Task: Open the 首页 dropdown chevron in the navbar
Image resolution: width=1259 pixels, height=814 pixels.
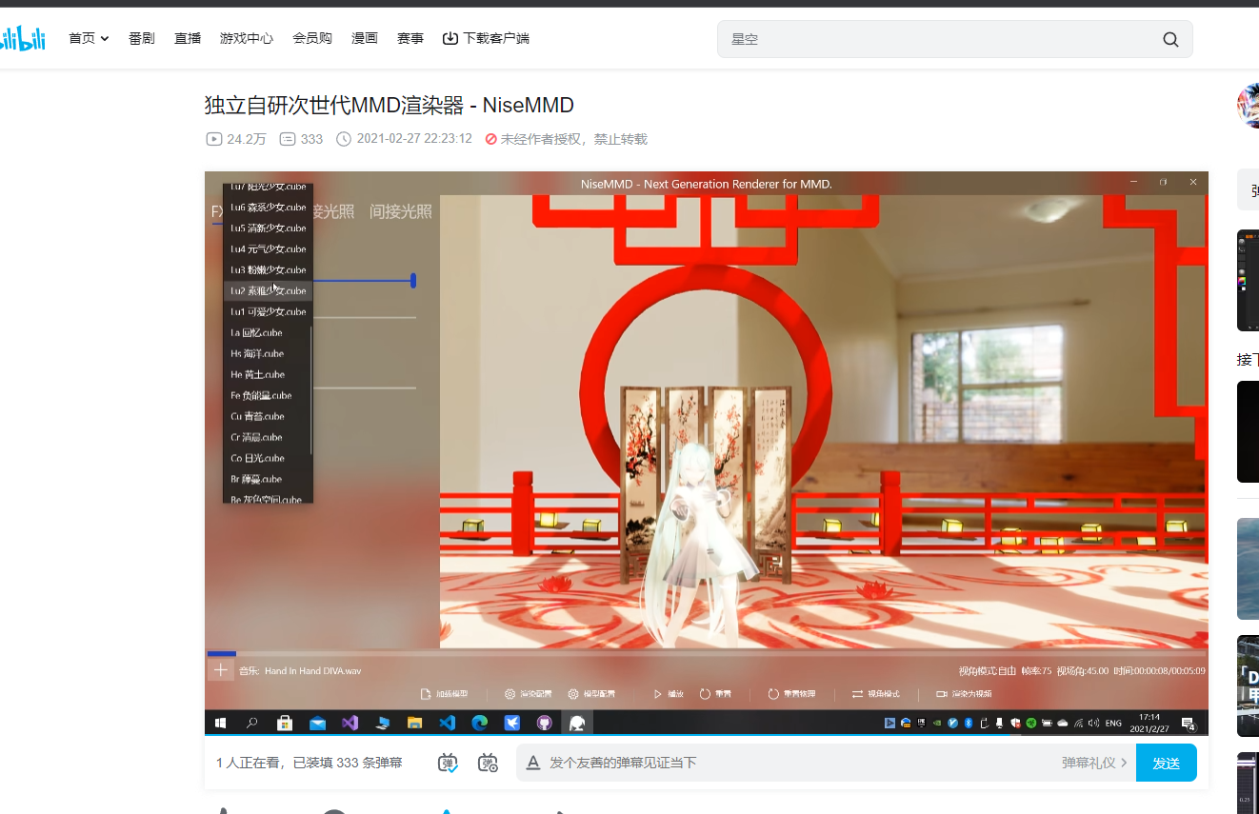Action: (106, 38)
